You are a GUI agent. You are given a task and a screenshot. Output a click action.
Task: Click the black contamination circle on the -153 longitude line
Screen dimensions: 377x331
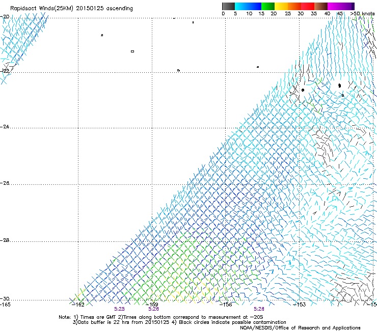303,90
